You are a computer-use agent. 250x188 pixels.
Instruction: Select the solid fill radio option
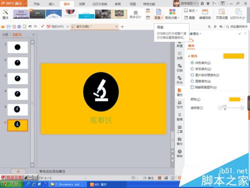click(192, 63)
